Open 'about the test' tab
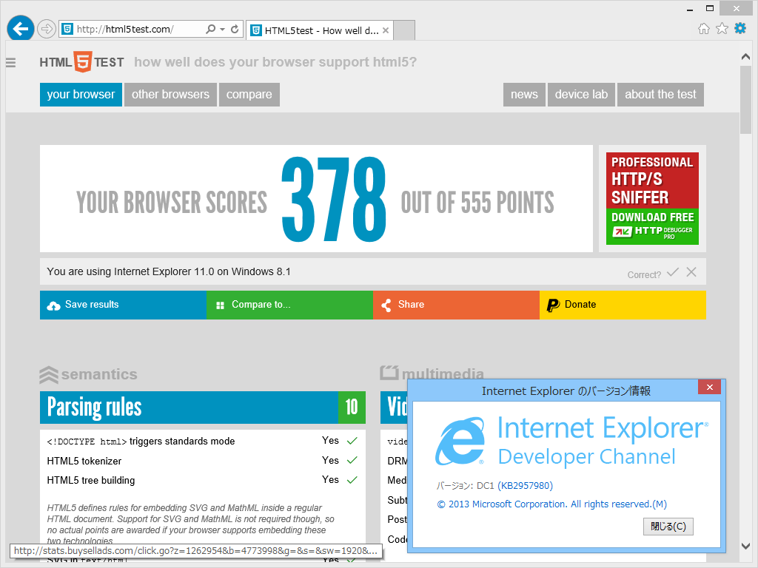 660,94
